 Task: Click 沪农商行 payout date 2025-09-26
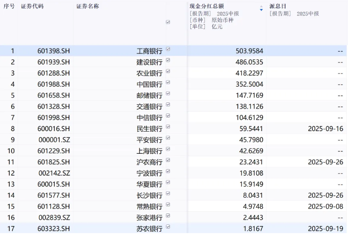[x=326, y=162]
